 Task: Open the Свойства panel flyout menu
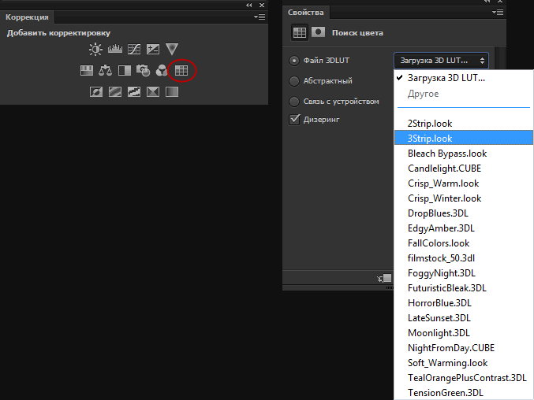tap(498, 13)
